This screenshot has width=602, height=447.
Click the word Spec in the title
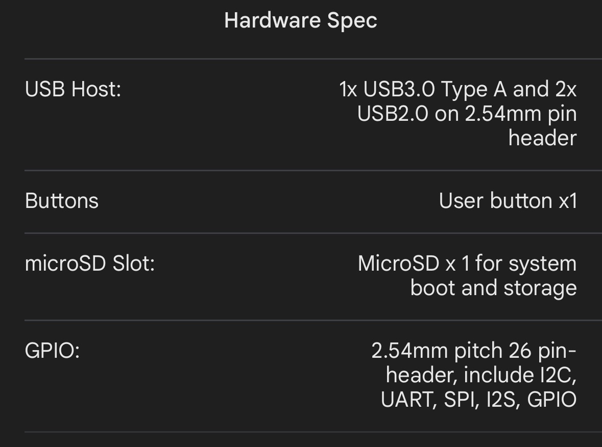click(x=352, y=21)
